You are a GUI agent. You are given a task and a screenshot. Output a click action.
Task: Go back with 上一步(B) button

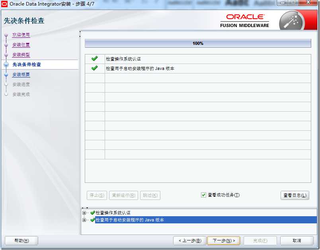[x=190, y=240]
